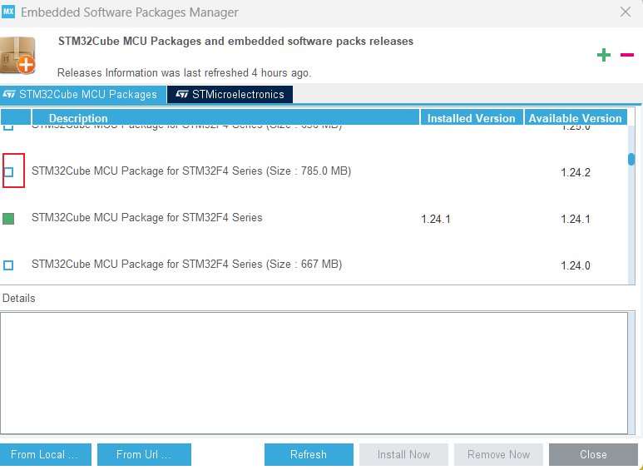The height and width of the screenshot is (470, 643).
Task: Refresh the package releases list
Action: click(309, 454)
